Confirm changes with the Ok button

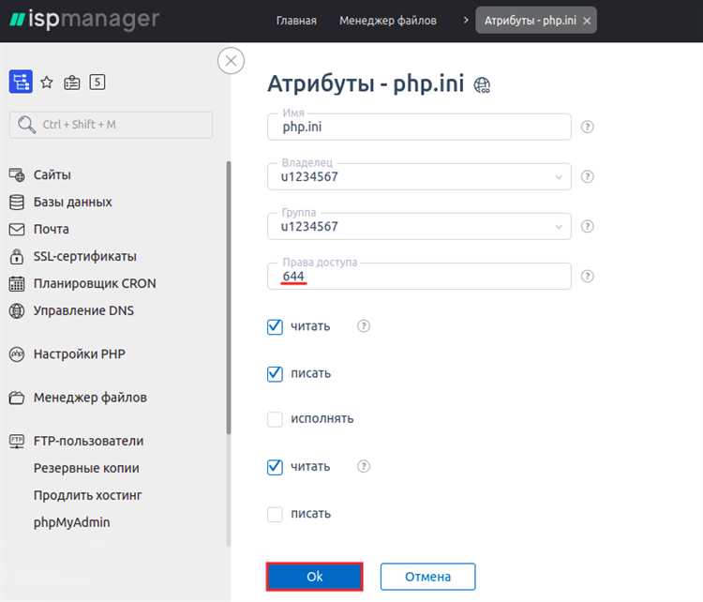[x=315, y=577]
